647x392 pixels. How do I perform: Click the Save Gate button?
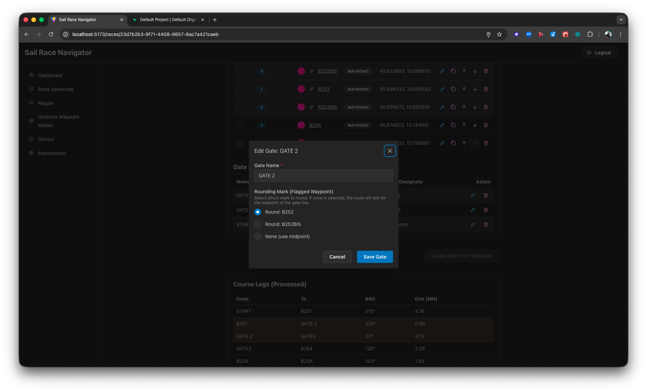pos(375,257)
